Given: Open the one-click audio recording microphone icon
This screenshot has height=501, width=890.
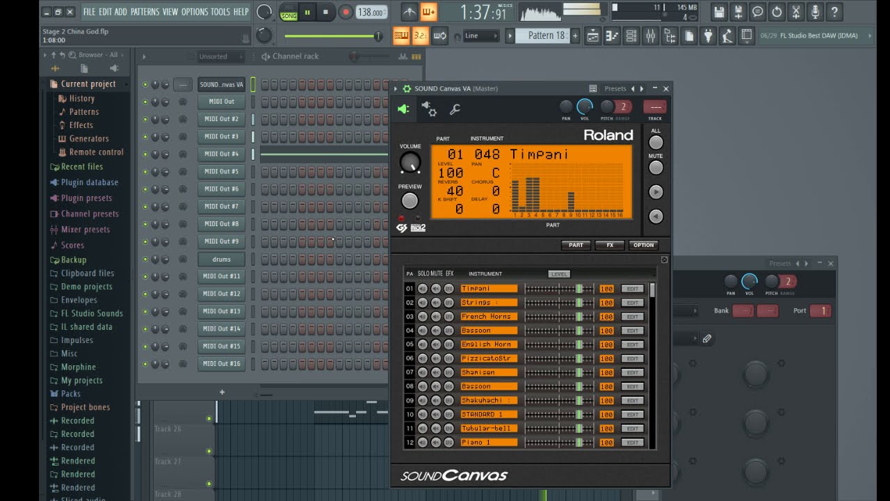Looking at the screenshot, I should [x=816, y=12].
